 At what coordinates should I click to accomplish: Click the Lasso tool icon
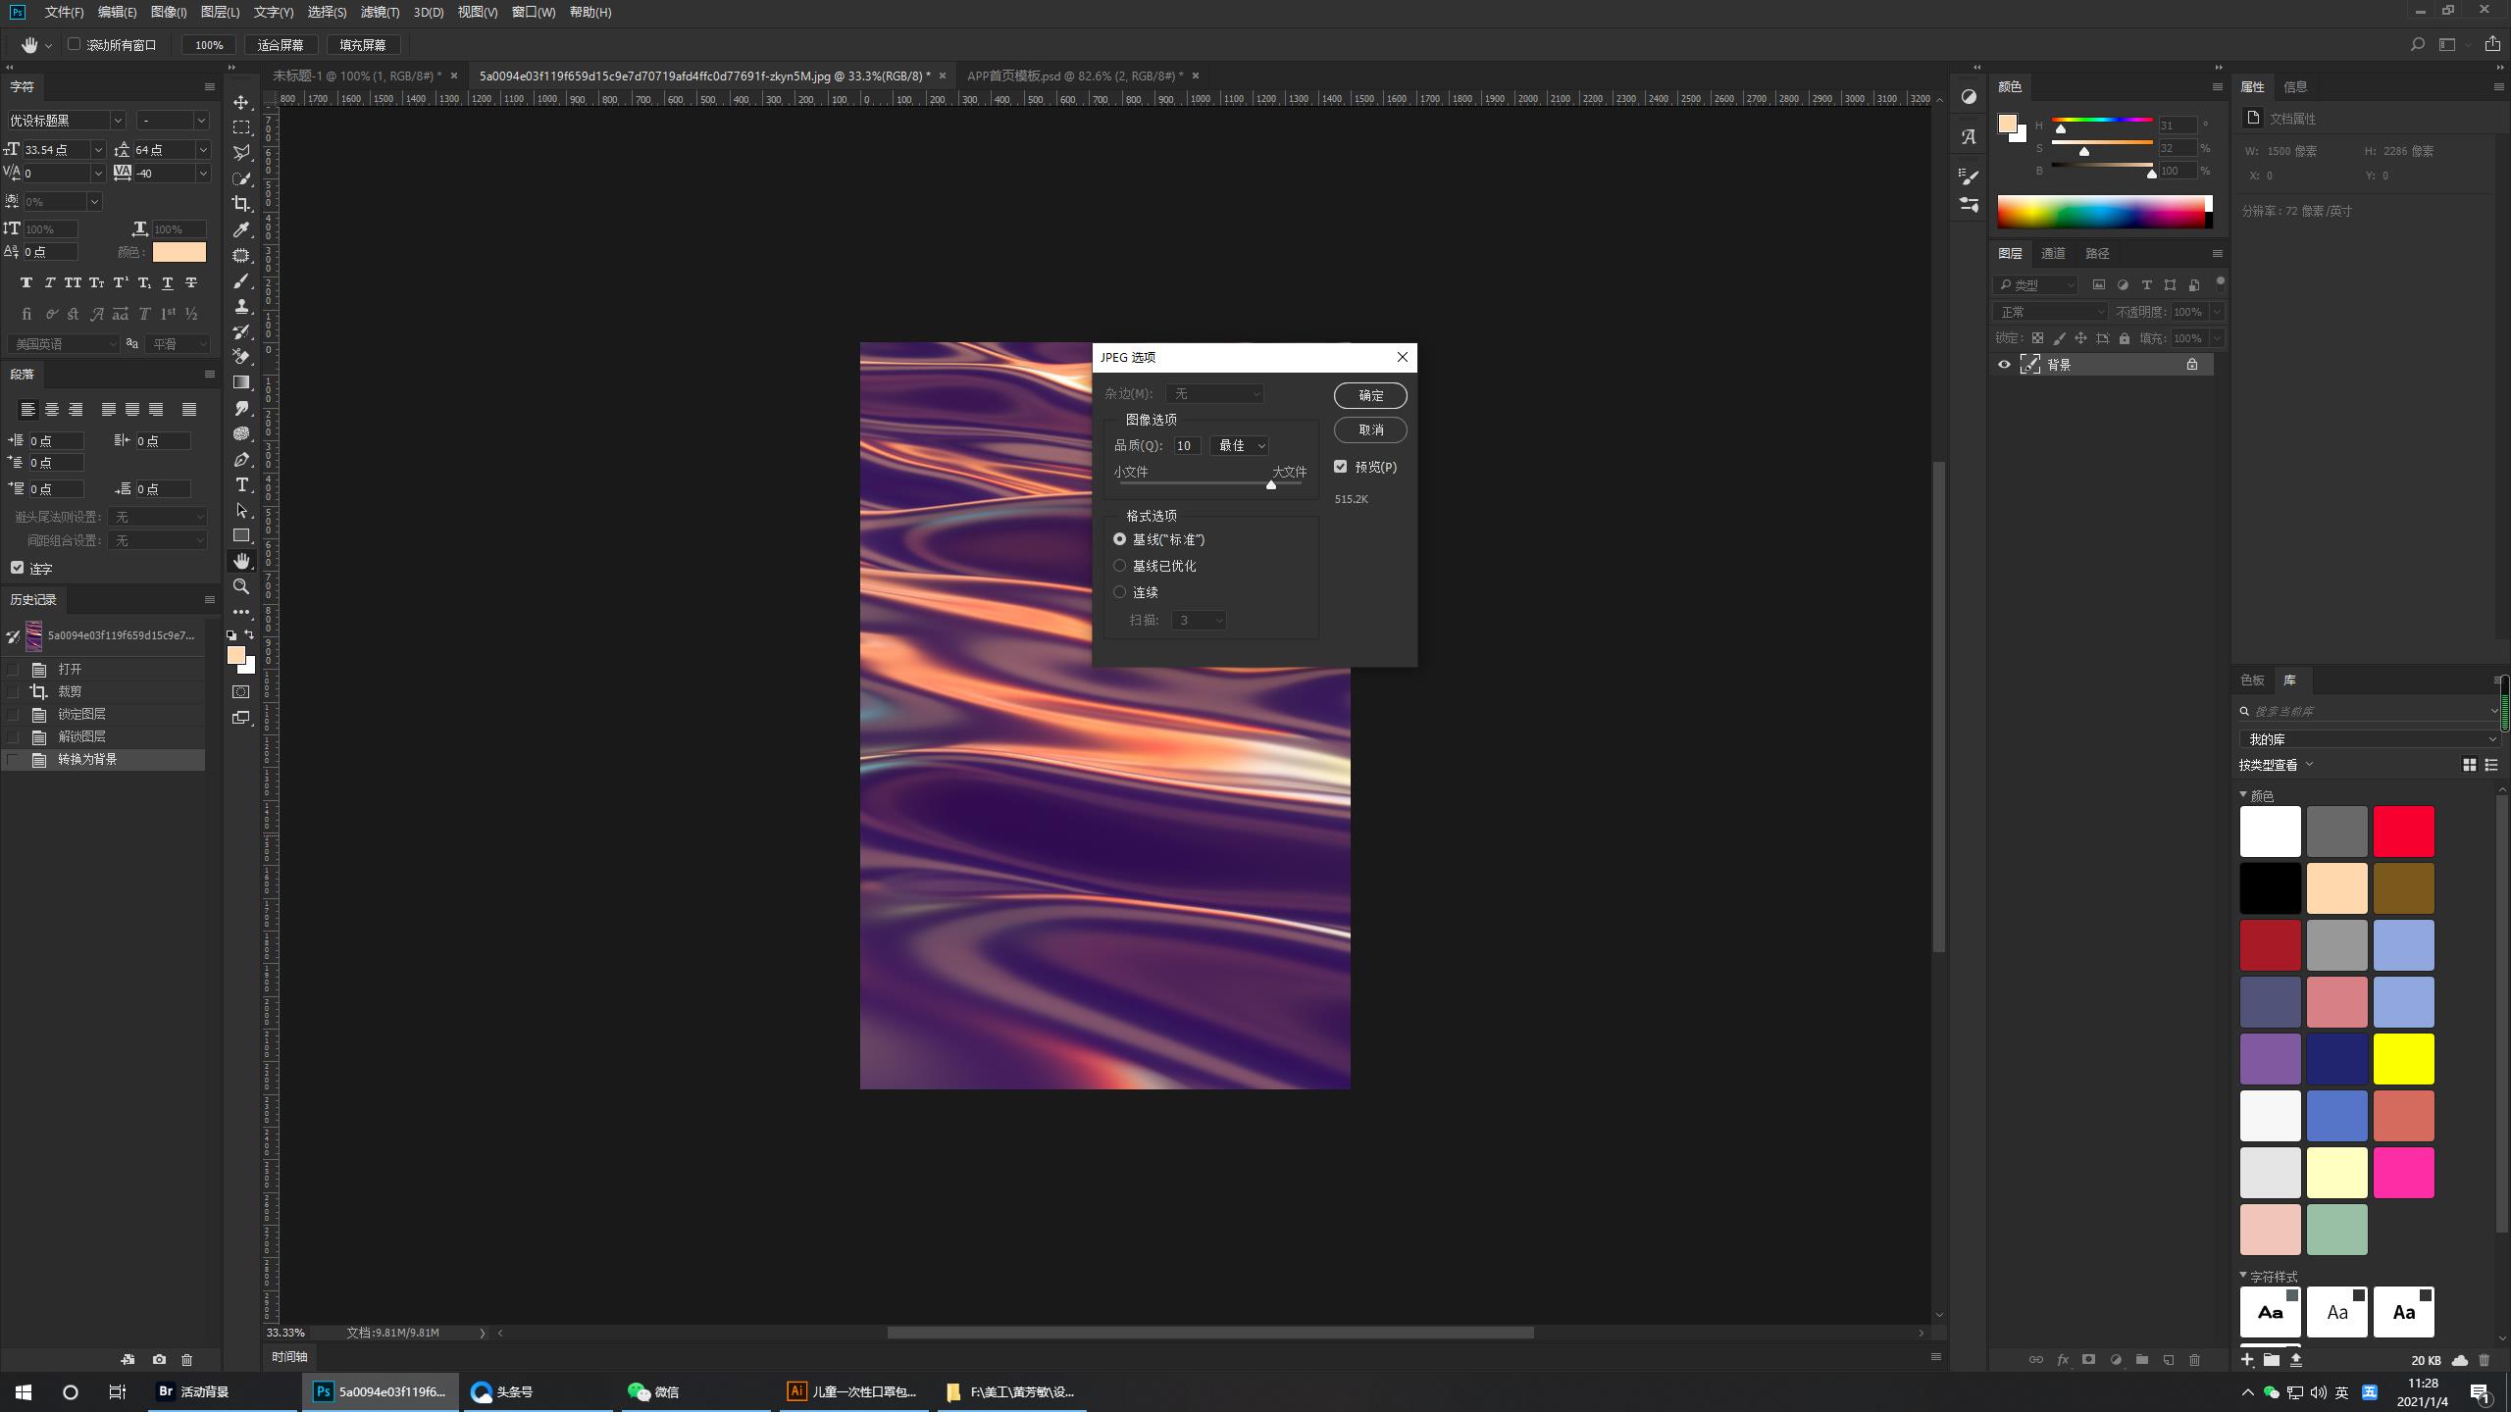click(x=241, y=152)
